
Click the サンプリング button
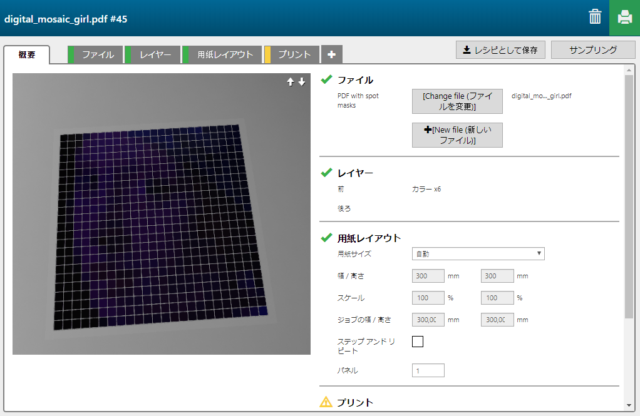593,50
